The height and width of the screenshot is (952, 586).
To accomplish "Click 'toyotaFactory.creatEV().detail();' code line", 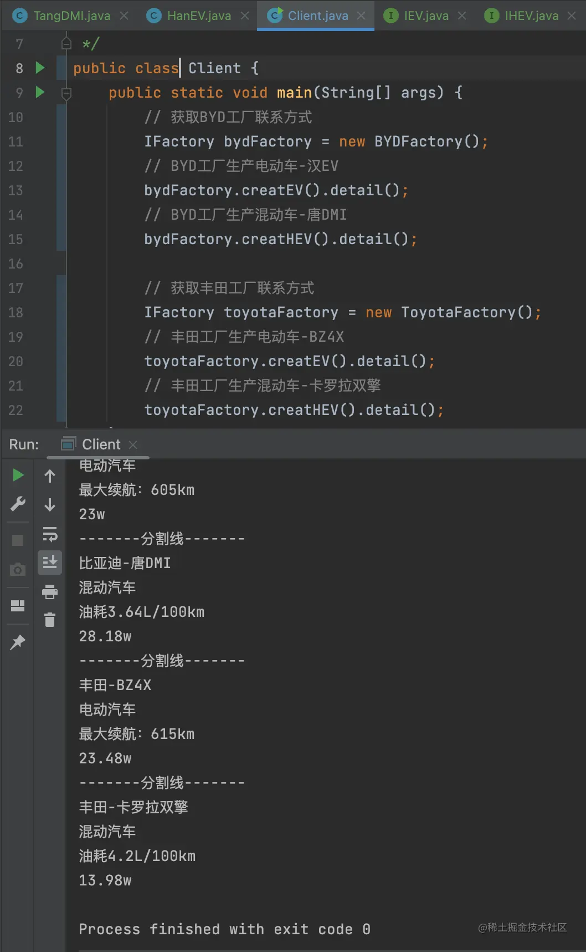I will pyautogui.click(x=289, y=361).
